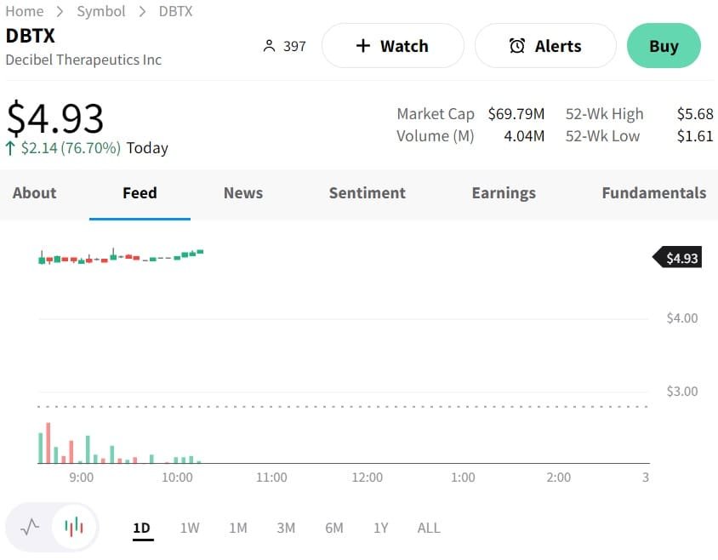Open the News tab
The width and height of the screenshot is (718, 560).
pyautogui.click(x=243, y=193)
